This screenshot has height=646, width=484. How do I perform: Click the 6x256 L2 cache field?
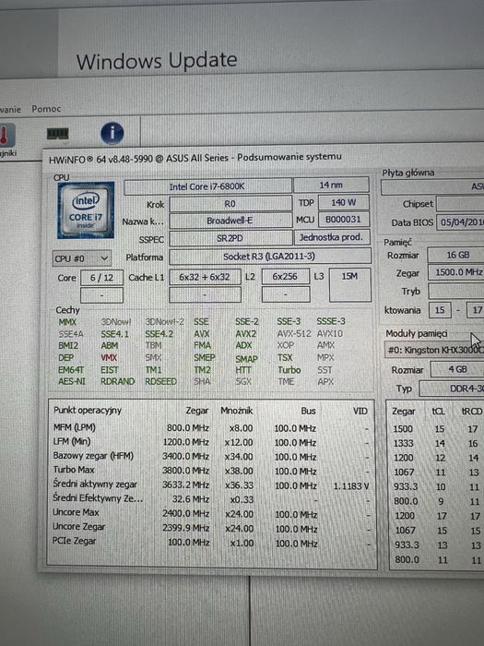coord(285,277)
